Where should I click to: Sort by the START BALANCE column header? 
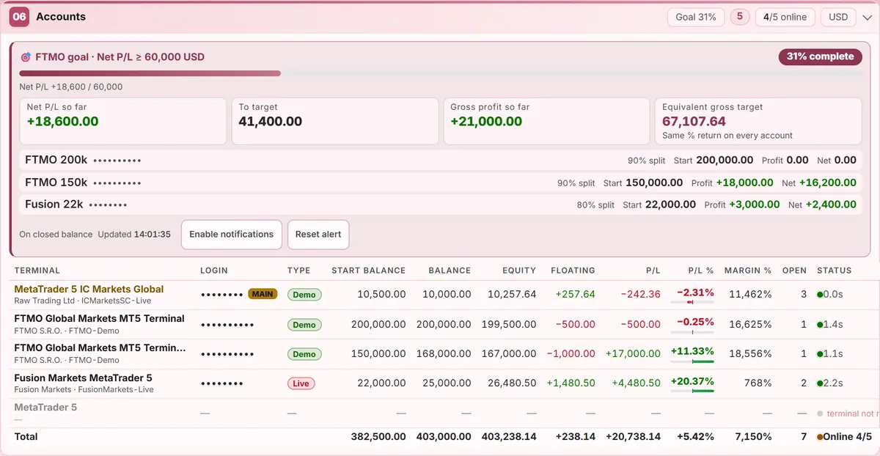[x=368, y=271]
